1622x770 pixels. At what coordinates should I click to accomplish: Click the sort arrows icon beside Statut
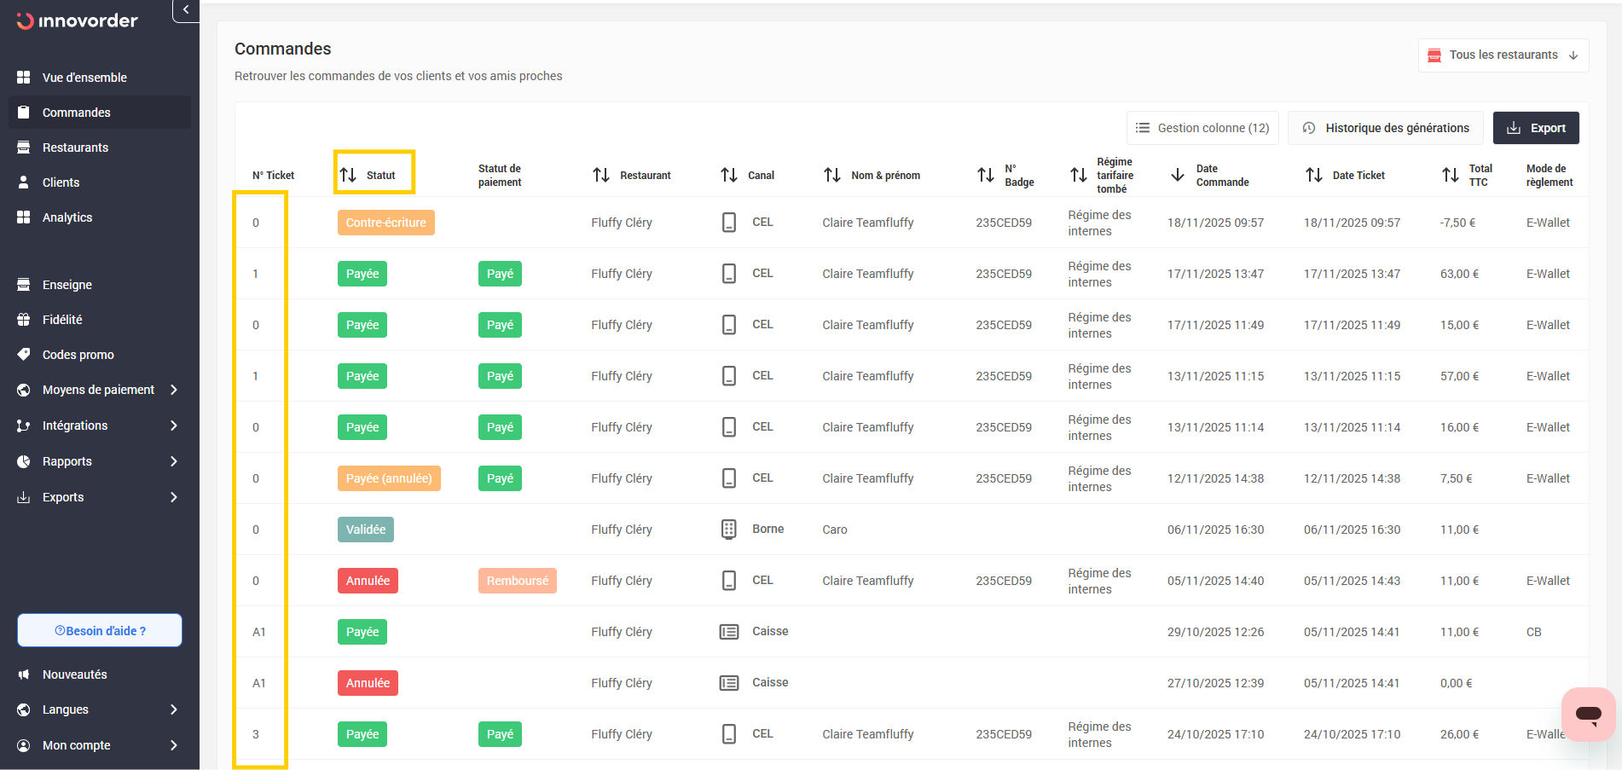[x=348, y=175]
